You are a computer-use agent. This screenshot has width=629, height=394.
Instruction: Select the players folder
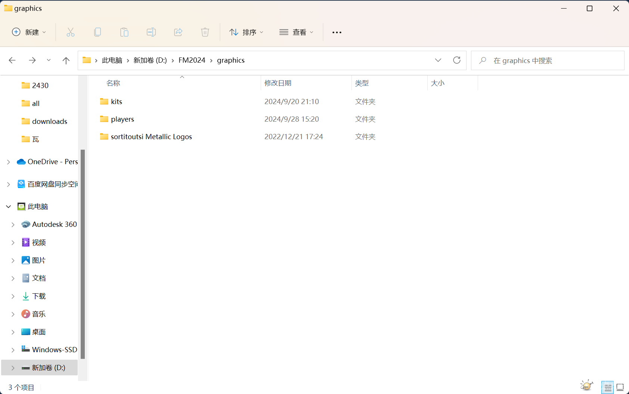[122, 119]
